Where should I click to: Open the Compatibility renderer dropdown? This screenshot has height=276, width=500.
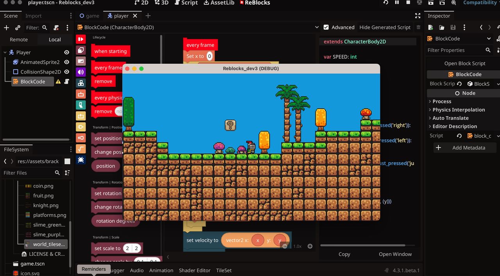[x=480, y=3]
